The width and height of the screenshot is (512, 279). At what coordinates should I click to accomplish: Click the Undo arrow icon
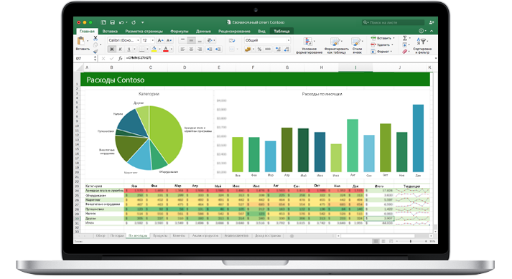121,22
